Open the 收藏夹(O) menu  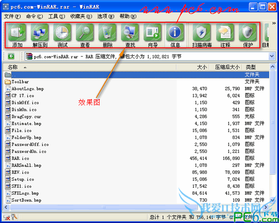pyautogui.click(x=81, y=17)
